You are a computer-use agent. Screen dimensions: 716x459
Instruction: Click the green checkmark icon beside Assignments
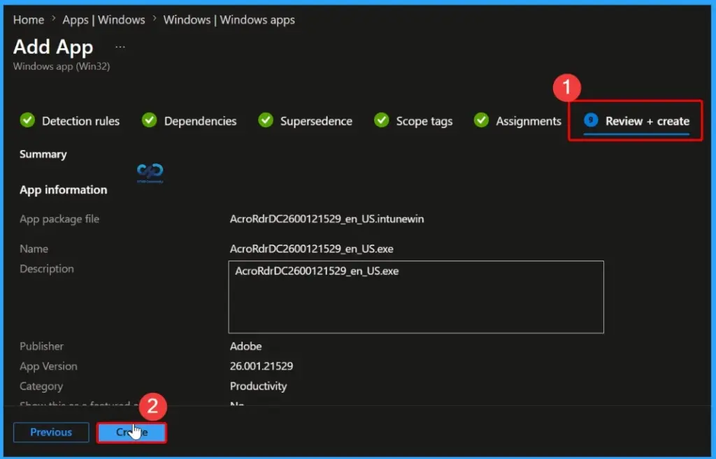(481, 120)
